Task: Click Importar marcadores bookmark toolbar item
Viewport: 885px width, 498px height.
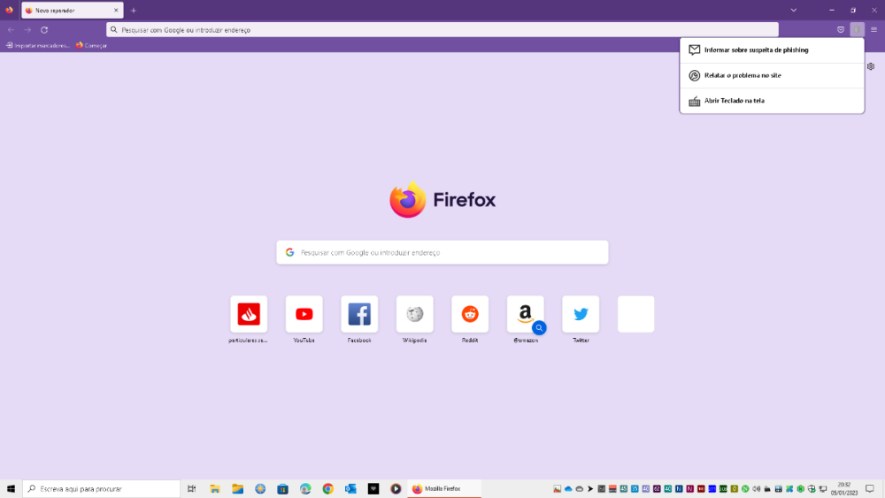Action: [x=37, y=46]
